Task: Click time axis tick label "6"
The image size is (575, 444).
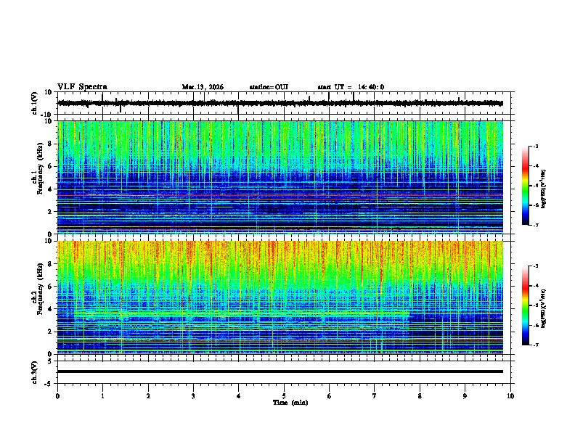Action: (329, 396)
